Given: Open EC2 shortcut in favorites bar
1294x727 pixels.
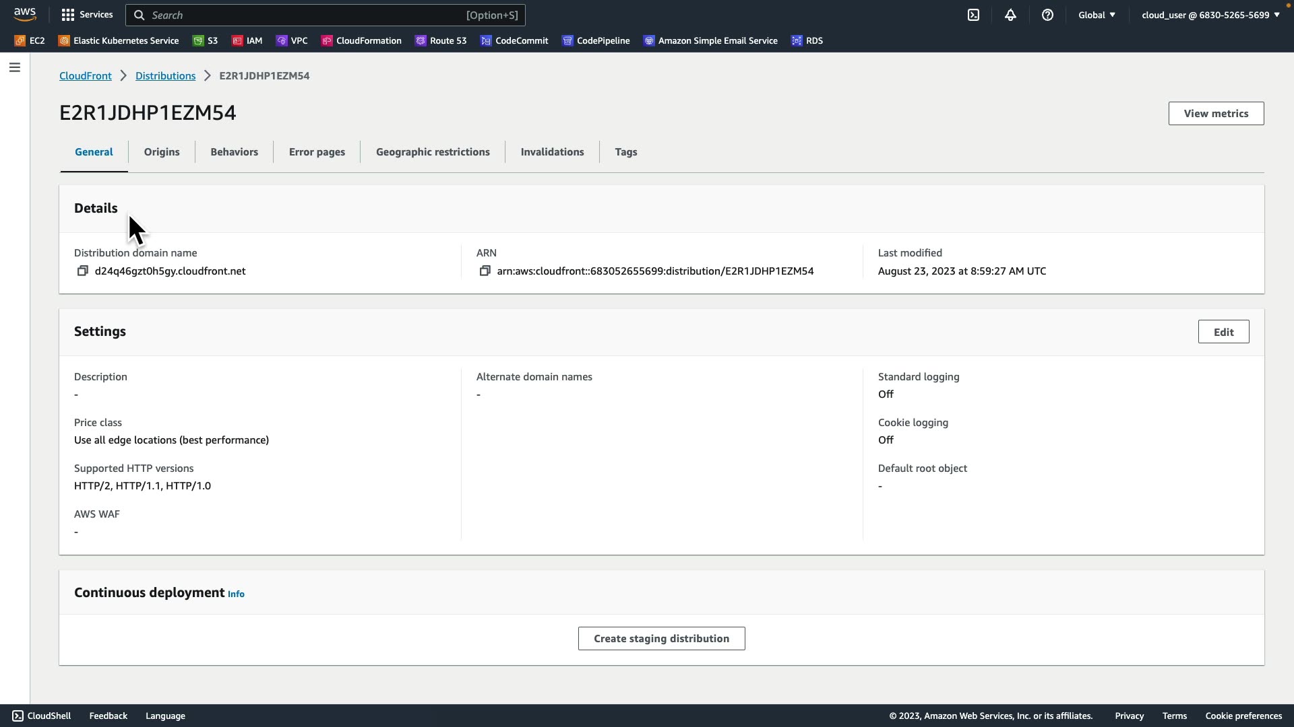Looking at the screenshot, I should click(x=30, y=40).
